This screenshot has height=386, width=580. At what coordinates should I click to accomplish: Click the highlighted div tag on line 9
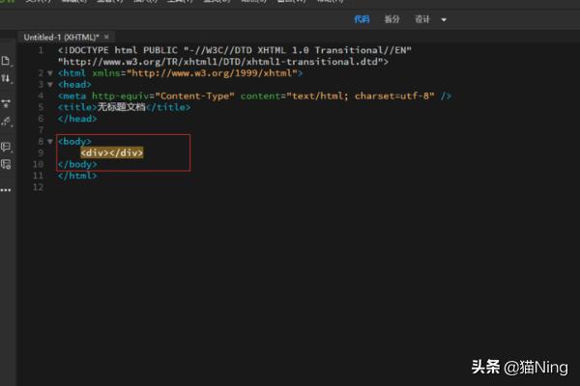tap(111, 153)
